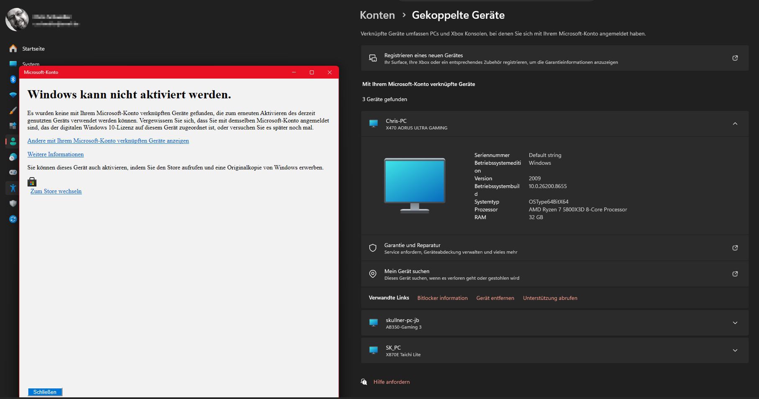Screen dimensions: 759x399
Task: Click the Microsoft Store bag icon
Action: click(x=32, y=182)
